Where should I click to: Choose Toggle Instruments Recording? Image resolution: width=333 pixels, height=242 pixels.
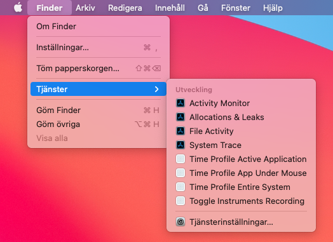pyautogui.click(x=241, y=201)
